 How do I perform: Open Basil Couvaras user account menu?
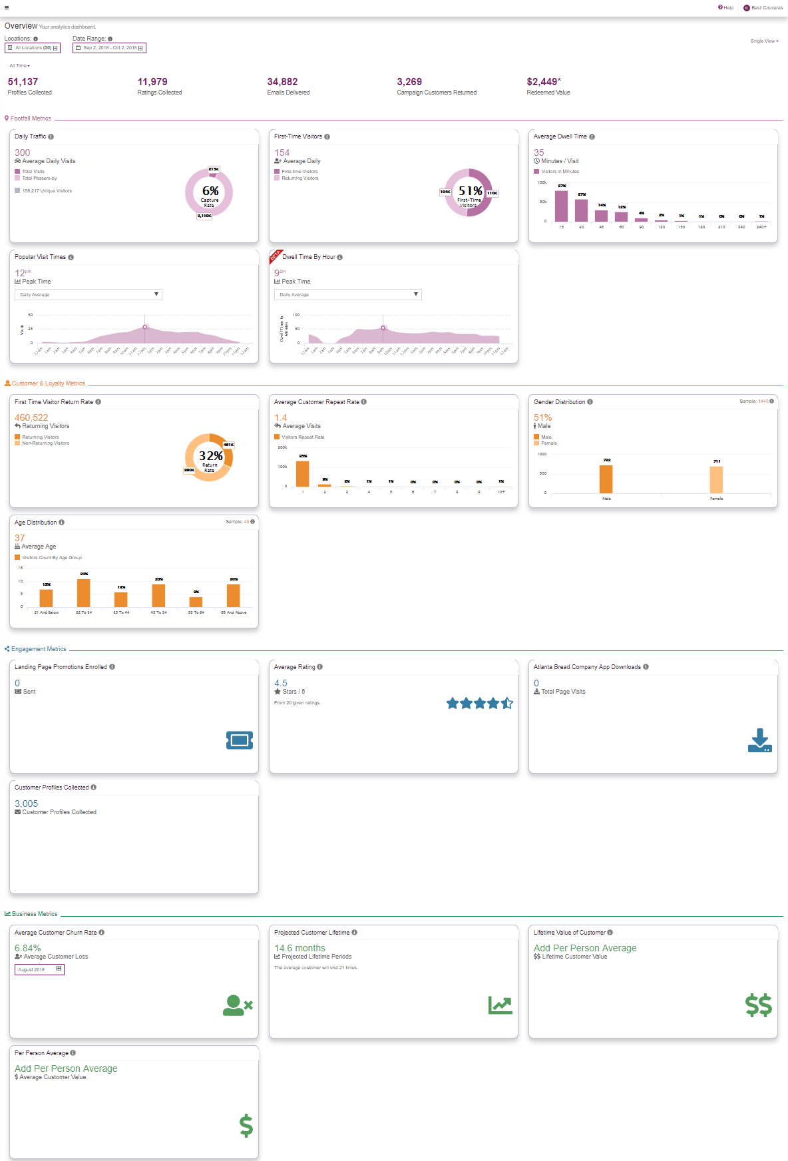(763, 8)
